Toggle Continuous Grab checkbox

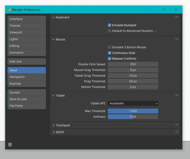coord(110,53)
